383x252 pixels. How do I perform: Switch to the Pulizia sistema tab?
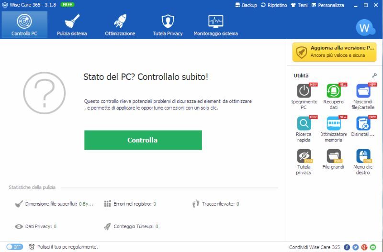[x=72, y=25]
